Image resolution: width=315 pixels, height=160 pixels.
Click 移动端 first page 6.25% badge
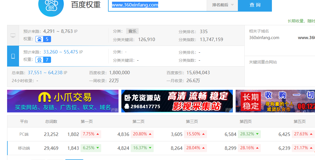pyautogui.click(x=91, y=148)
